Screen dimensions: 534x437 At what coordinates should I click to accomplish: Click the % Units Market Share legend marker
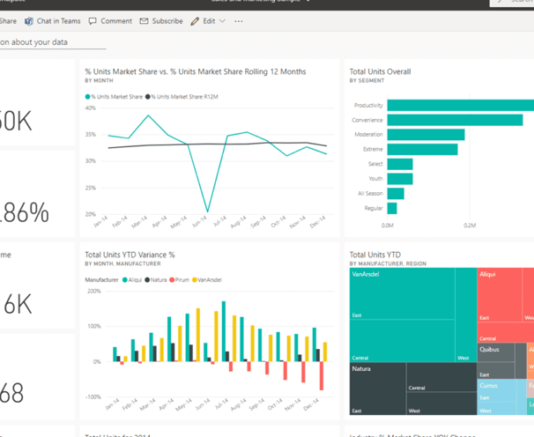87,97
